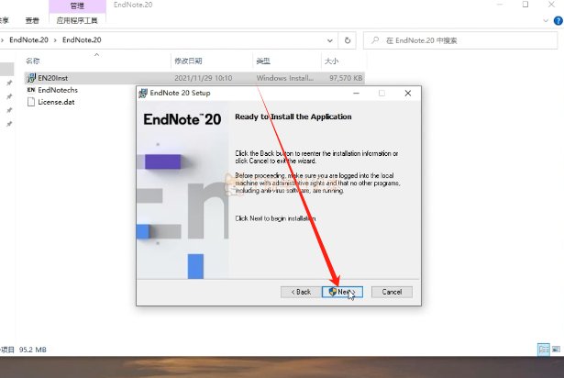Click the 97,570 KB size cell
The height and width of the screenshot is (378, 564).
[x=346, y=78]
